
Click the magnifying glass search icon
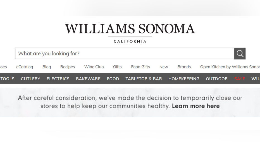(x=240, y=54)
